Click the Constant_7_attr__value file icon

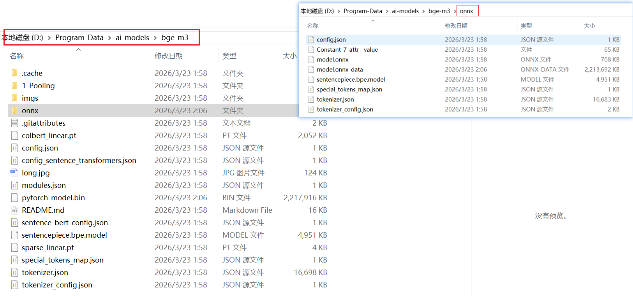(311, 49)
